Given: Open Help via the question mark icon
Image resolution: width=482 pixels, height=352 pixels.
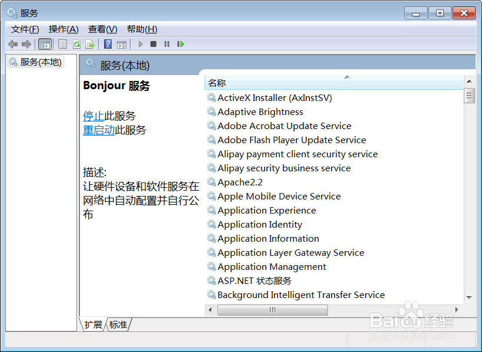Looking at the screenshot, I should [x=108, y=44].
